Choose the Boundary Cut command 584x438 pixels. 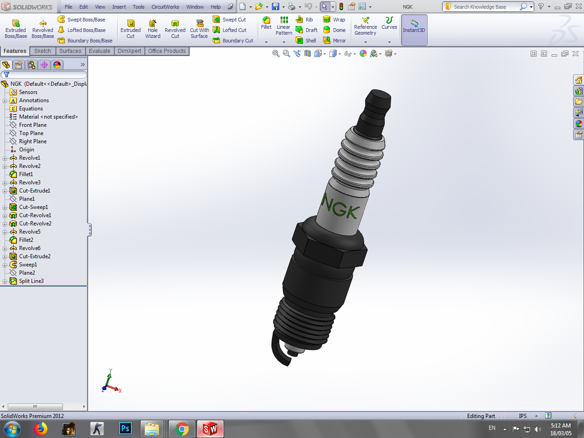[233, 41]
